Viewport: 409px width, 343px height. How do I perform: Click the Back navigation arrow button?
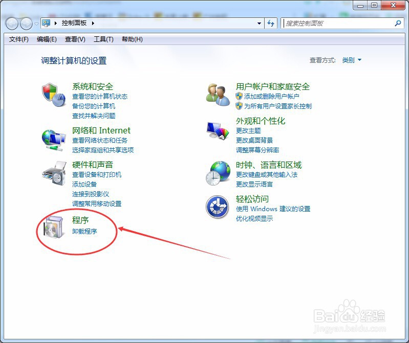(12, 24)
